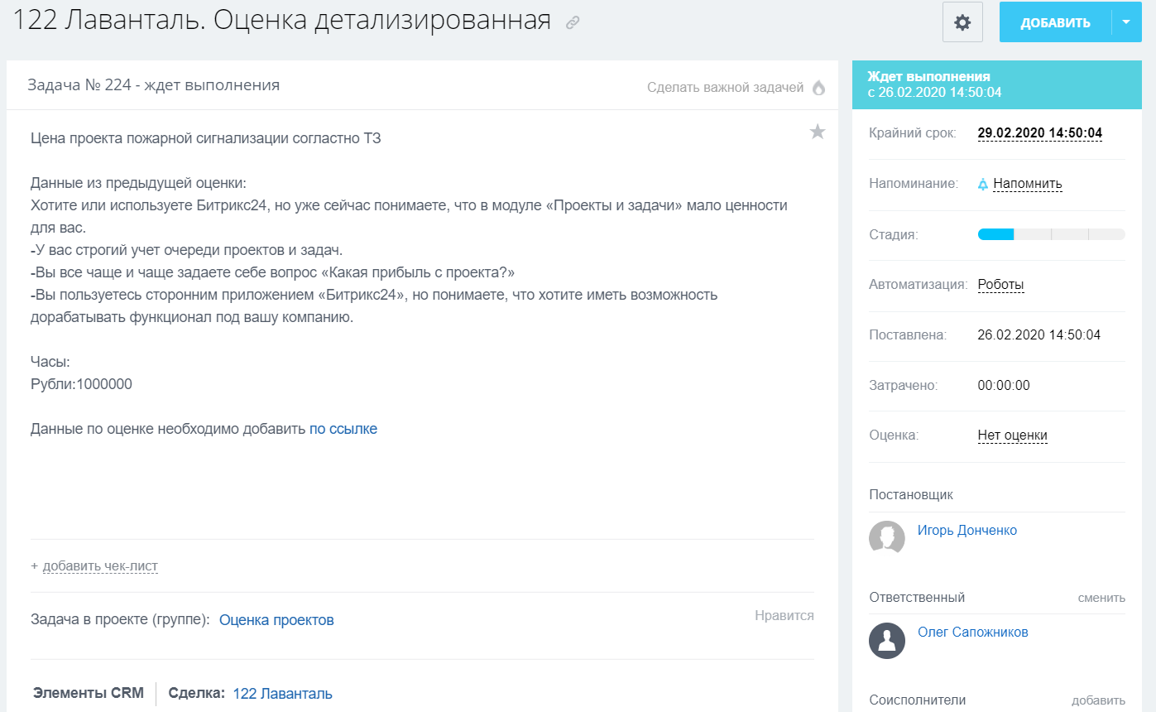This screenshot has height=712, width=1156.
Task: Click сменить to change responsible person
Action: point(1101,598)
